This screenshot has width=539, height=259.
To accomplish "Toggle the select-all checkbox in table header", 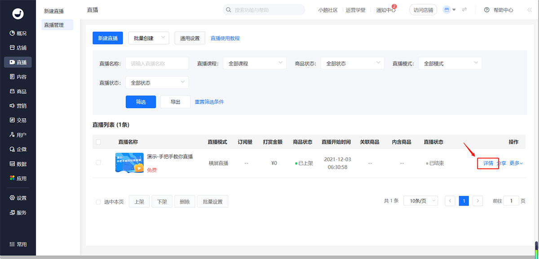I will click(x=98, y=142).
